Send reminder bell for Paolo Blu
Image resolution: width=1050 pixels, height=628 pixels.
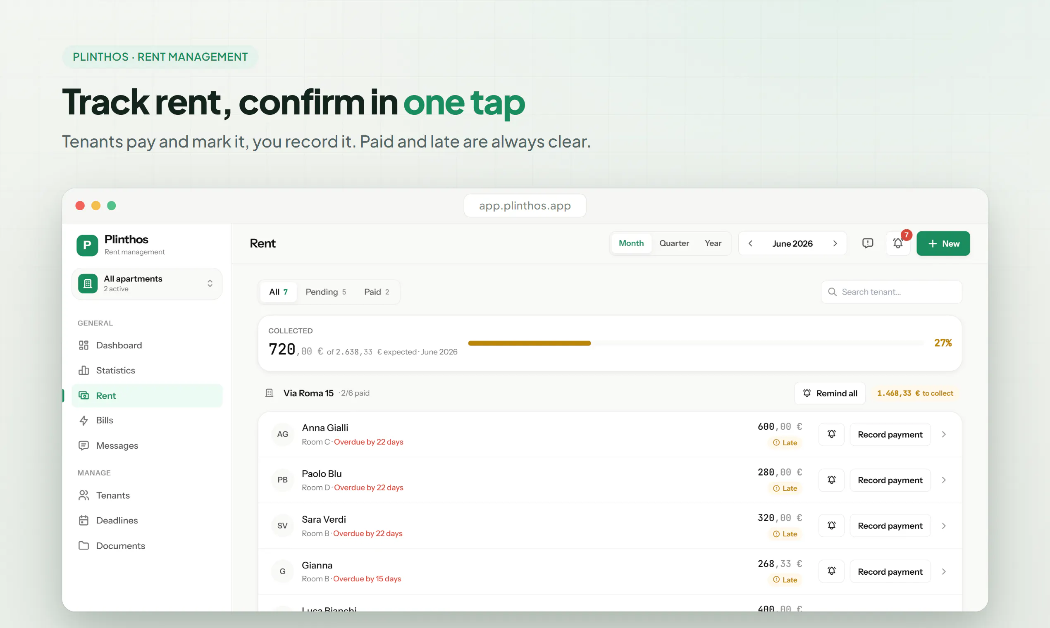pyautogui.click(x=832, y=481)
